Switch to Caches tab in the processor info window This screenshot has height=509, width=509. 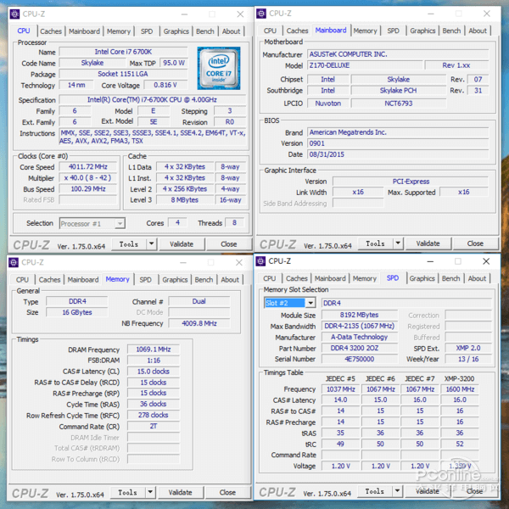tap(51, 31)
